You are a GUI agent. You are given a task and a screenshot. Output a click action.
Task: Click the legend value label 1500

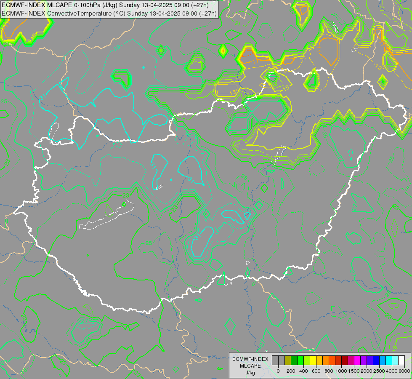pyautogui.click(x=354, y=371)
